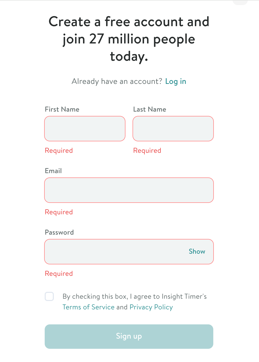Check the Terms of Service agreement box
259x362 pixels.
pyautogui.click(x=49, y=296)
